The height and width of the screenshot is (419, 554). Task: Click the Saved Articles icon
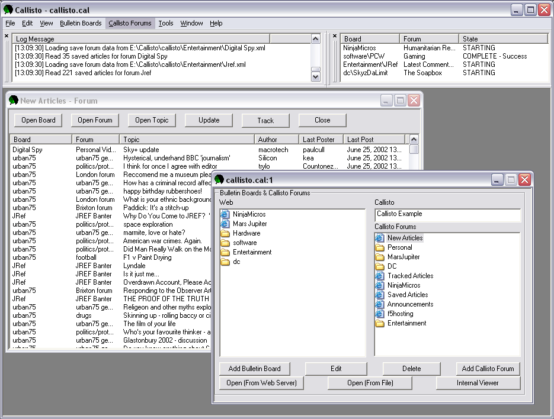pyautogui.click(x=379, y=295)
